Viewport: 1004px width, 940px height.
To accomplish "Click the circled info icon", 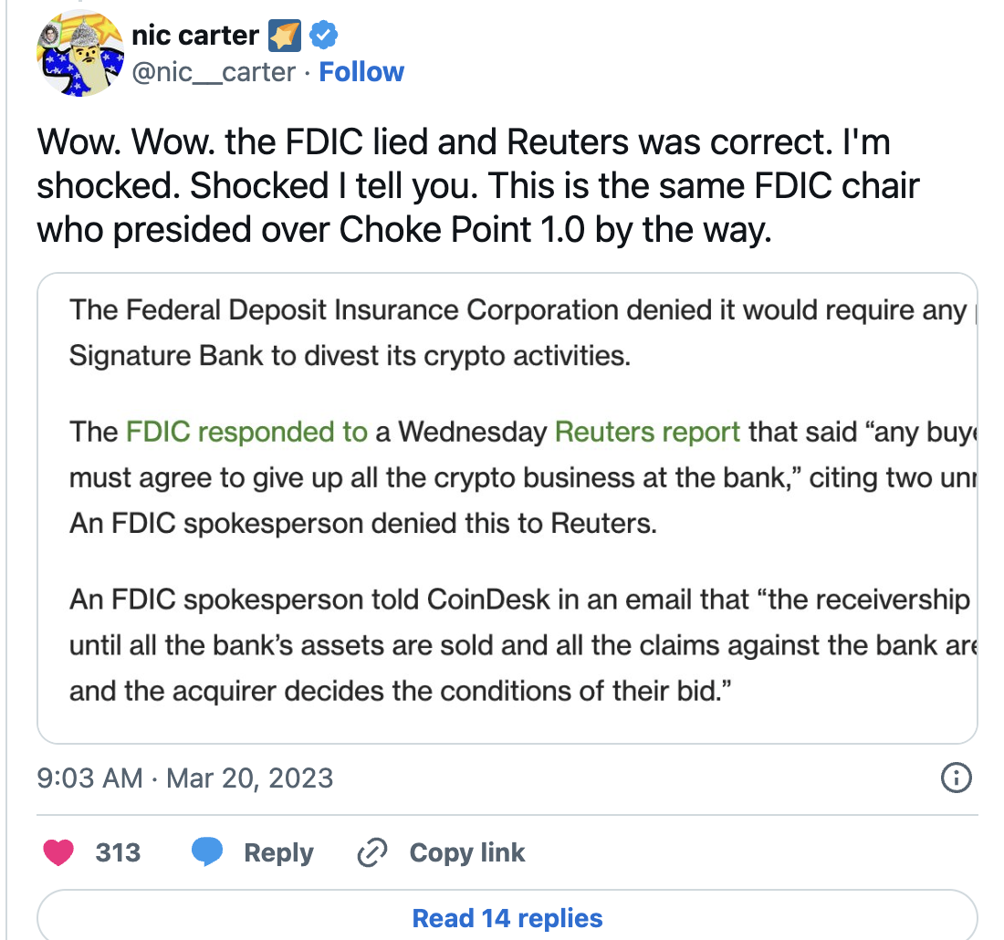I will 954,778.
